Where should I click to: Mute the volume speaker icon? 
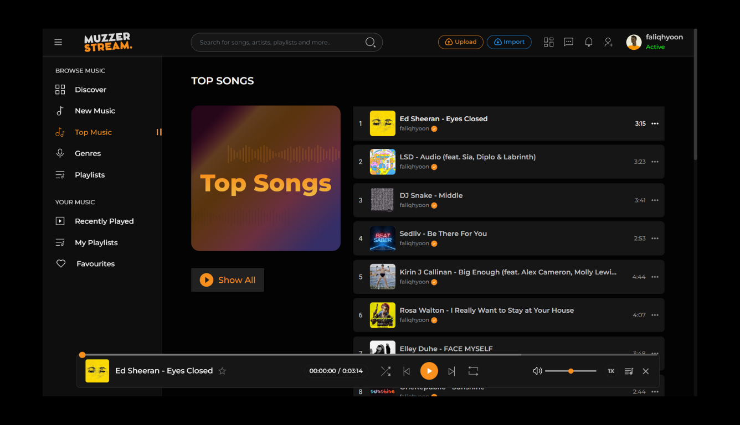[537, 371]
